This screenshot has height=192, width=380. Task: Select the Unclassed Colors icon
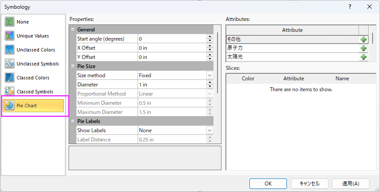point(10,50)
